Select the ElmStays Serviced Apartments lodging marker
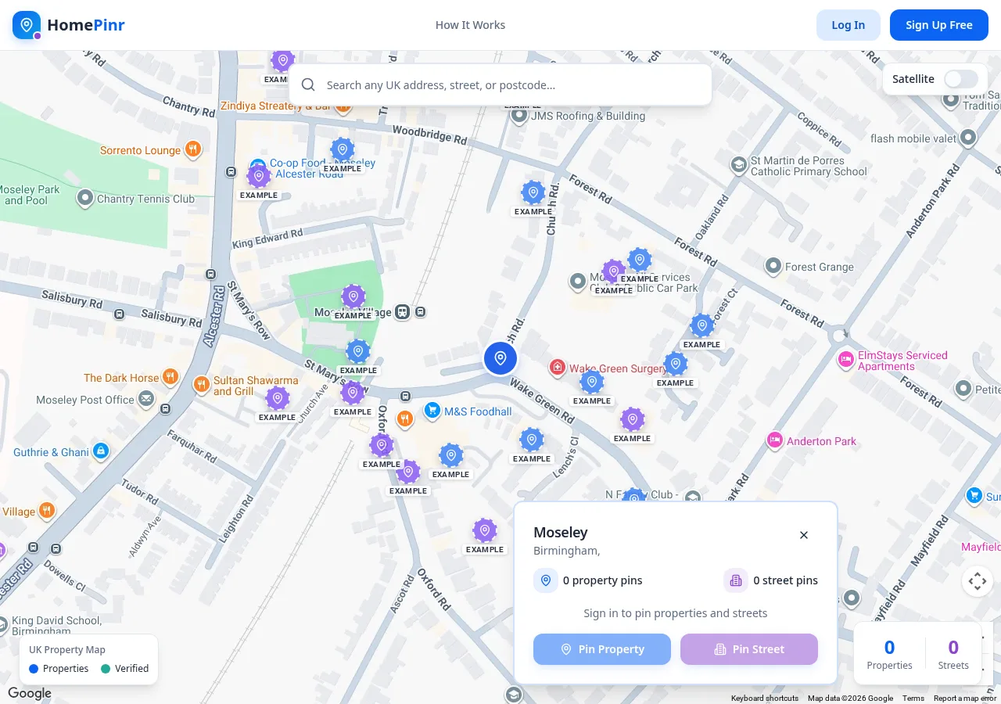The width and height of the screenshot is (1001, 704). [845, 360]
